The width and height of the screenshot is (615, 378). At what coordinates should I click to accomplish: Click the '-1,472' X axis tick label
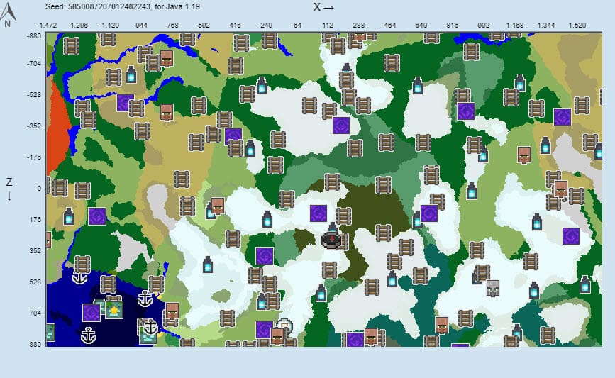(x=47, y=25)
